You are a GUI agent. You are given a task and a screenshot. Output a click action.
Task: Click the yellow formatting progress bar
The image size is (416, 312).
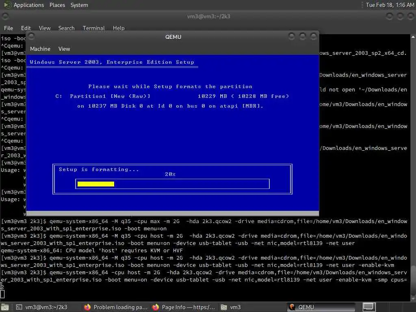96,184
